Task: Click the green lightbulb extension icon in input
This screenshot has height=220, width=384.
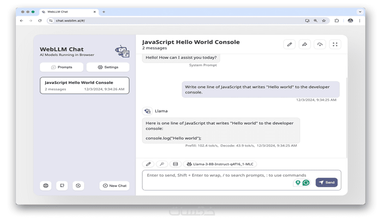Action: pos(298,182)
